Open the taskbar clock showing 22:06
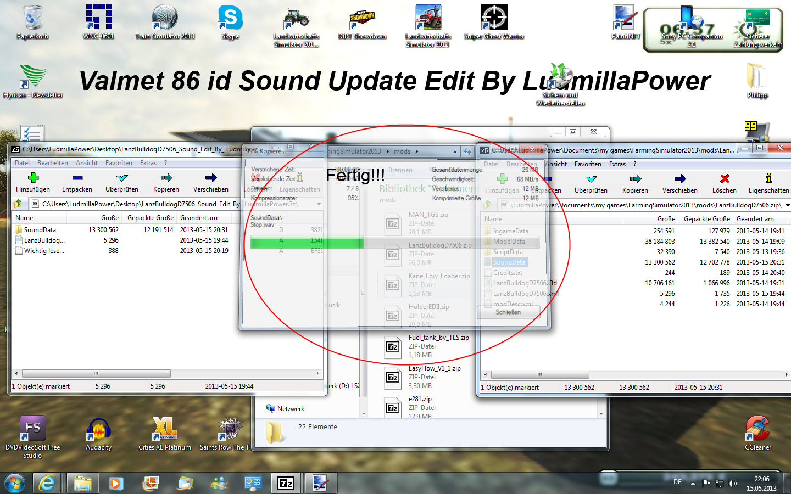Screen dimensions: 791x494 (x=761, y=484)
